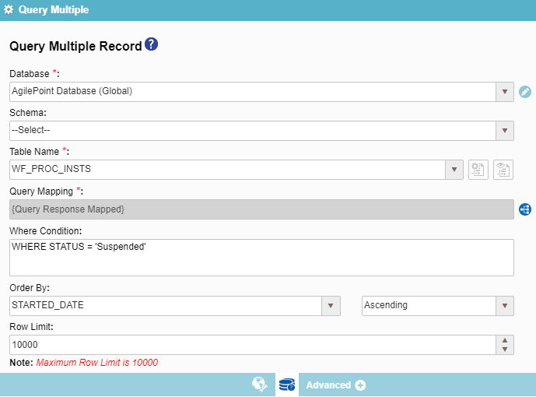Select the database query tab icon
Image resolution: width=536 pixels, height=397 pixels.
286,385
